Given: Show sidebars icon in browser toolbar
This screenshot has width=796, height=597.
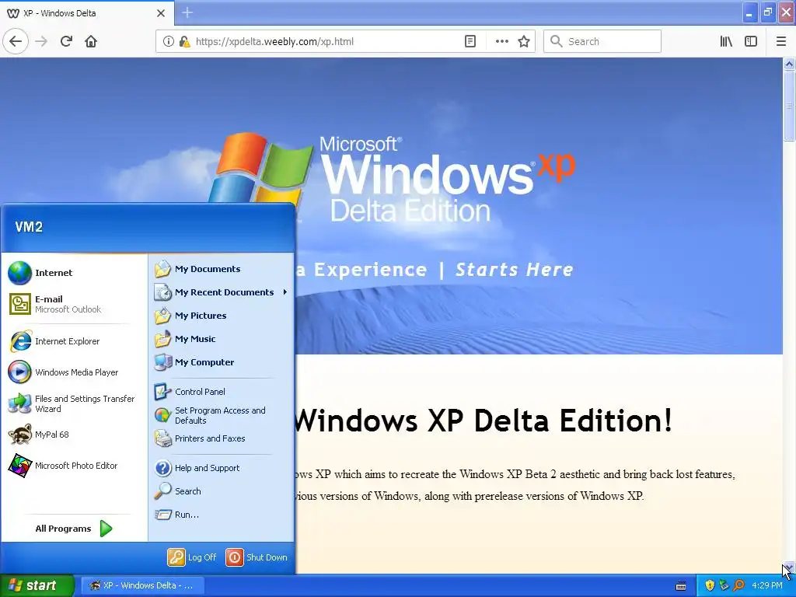Looking at the screenshot, I should (x=751, y=41).
